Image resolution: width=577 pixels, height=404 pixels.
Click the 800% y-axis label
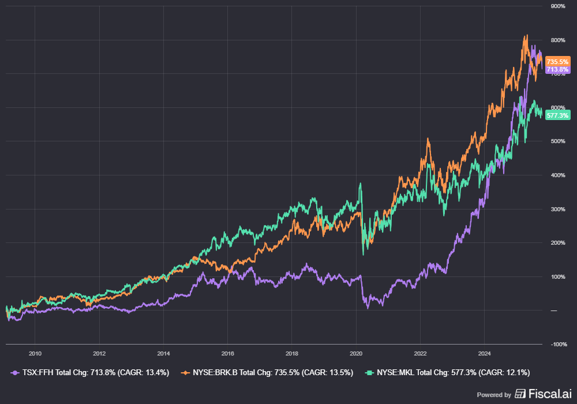558,40
